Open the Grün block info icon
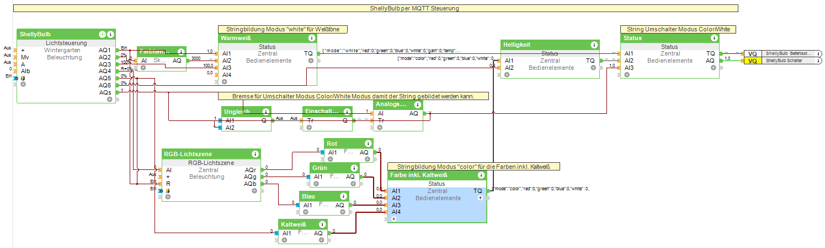The width and height of the screenshot is (825, 248). [354, 168]
